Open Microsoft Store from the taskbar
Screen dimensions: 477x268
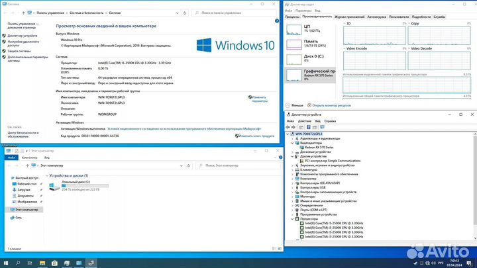tap(54, 263)
